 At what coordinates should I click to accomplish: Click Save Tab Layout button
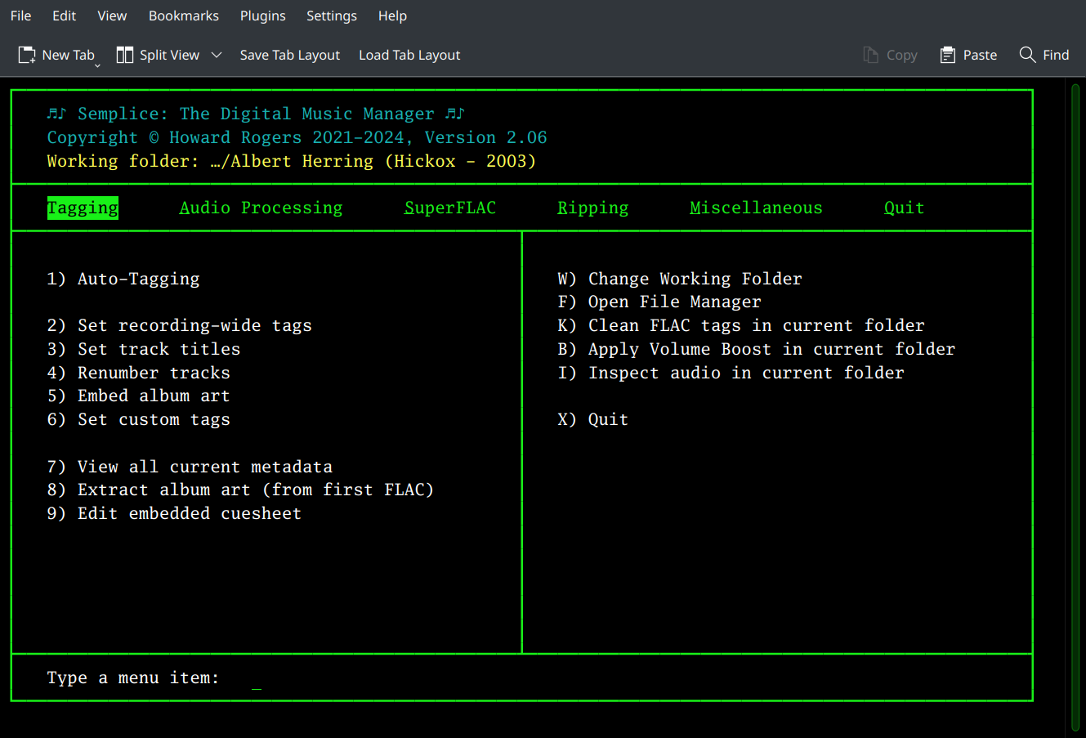point(289,55)
